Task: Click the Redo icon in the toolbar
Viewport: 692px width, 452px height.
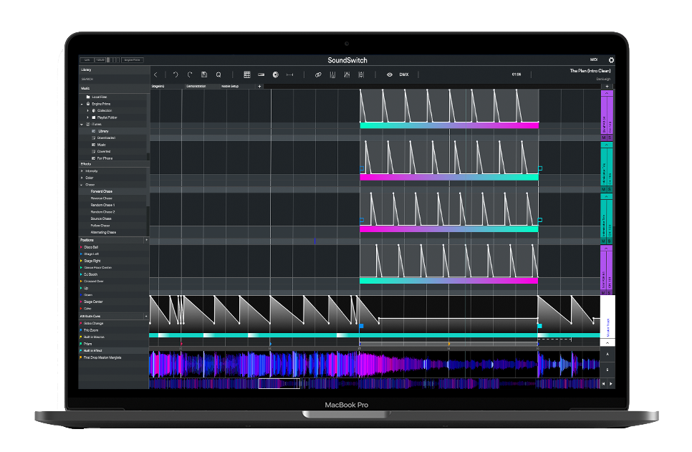Action: 188,74
